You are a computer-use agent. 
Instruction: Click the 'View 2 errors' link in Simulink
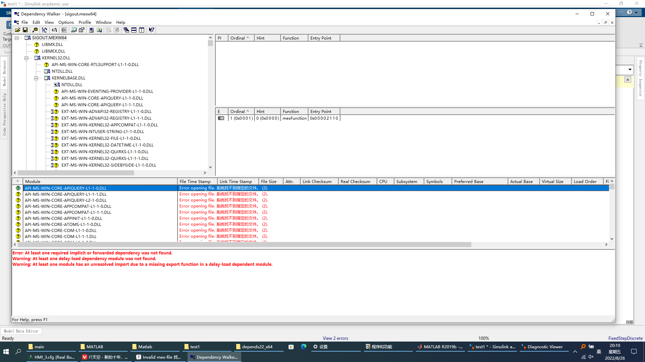pos(335,338)
